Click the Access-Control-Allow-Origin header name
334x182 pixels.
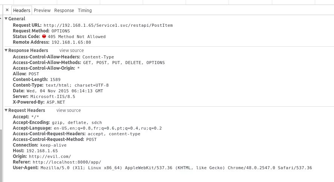(x=44, y=68)
